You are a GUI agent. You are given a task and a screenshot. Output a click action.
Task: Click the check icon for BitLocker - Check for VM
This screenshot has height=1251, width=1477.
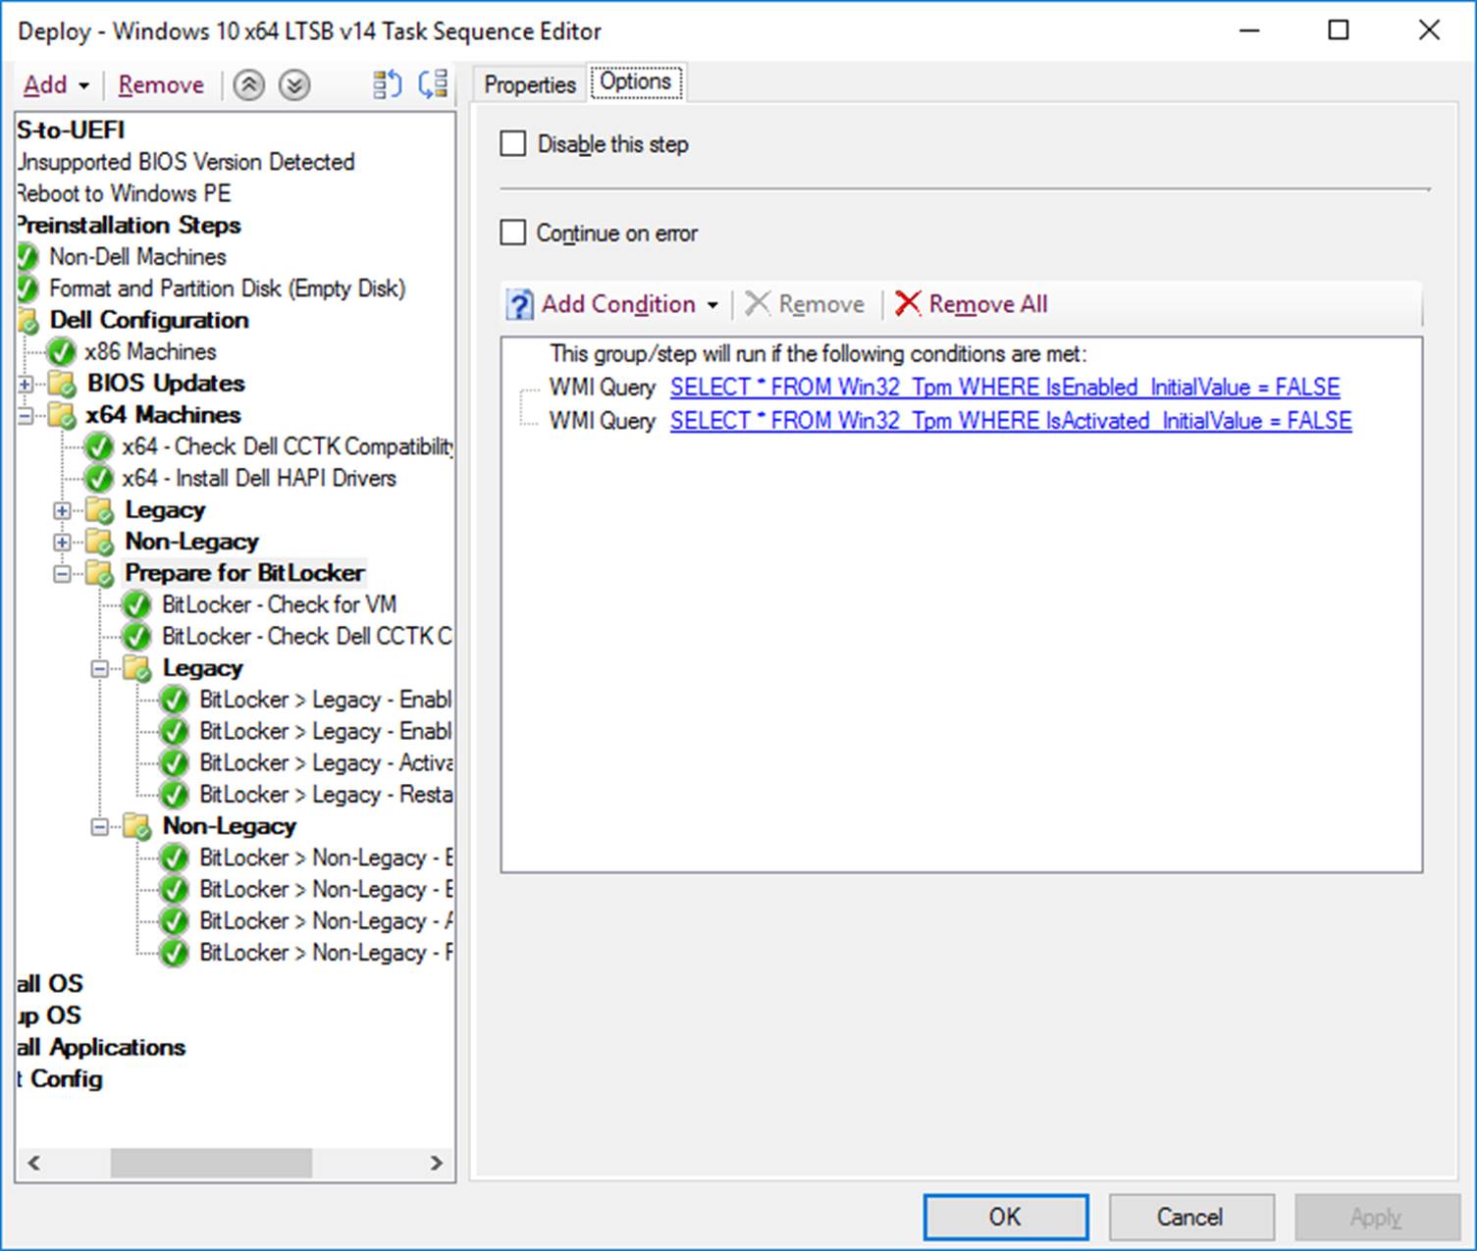[136, 605]
